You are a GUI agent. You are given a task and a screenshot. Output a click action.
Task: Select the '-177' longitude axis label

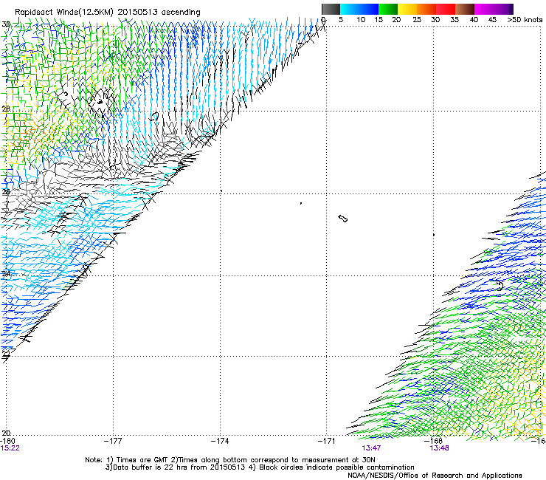point(113,441)
